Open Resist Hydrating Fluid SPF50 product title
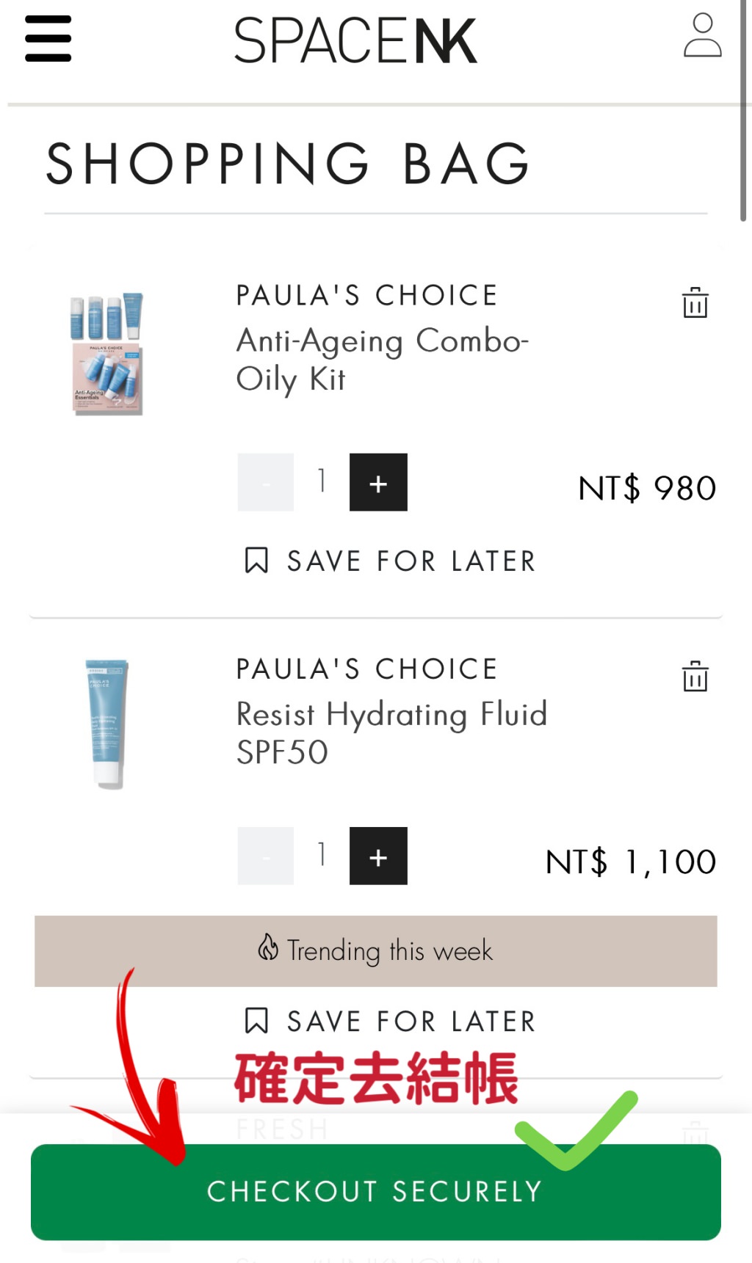The height and width of the screenshot is (1263, 752). pyautogui.click(x=391, y=732)
